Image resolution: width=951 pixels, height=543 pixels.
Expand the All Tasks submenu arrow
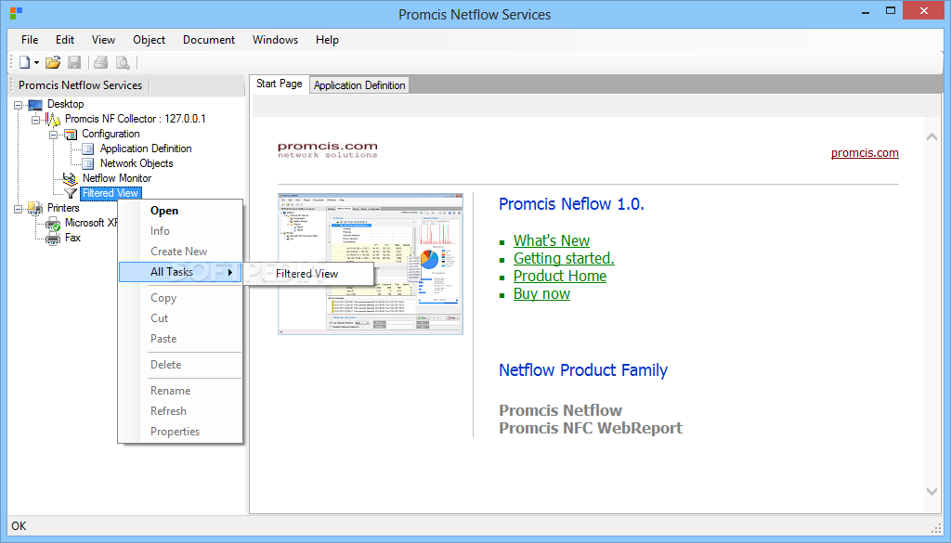coord(230,273)
